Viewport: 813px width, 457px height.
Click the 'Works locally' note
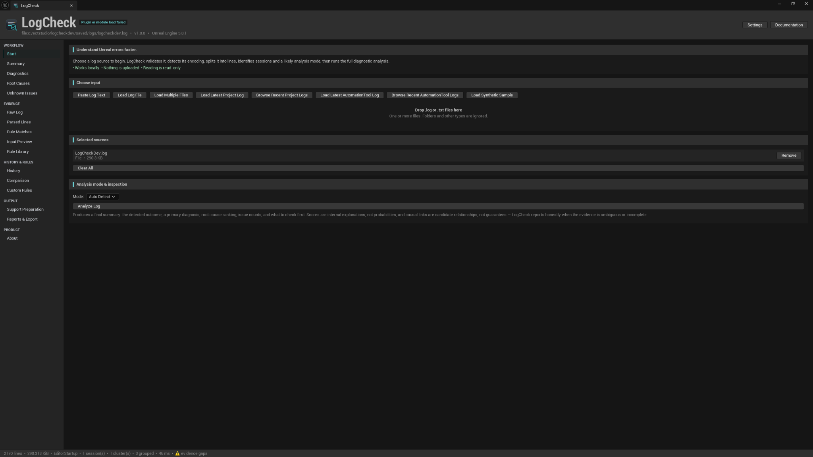(x=86, y=68)
